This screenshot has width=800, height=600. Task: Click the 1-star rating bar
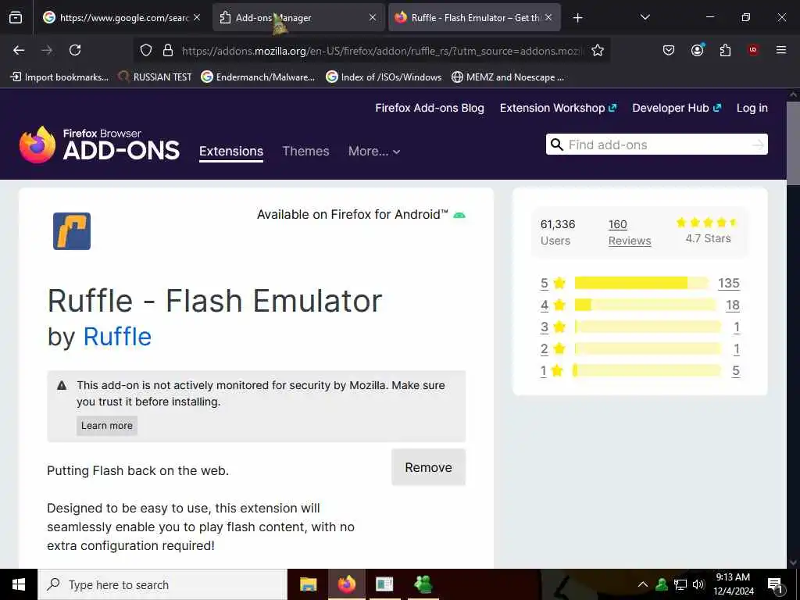[647, 371]
